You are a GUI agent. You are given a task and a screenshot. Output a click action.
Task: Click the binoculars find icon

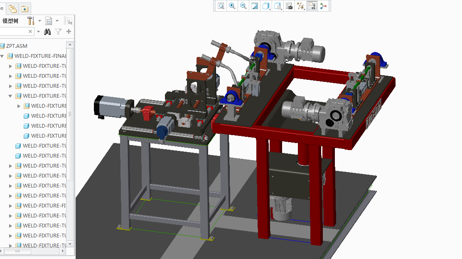click(x=47, y=32)
